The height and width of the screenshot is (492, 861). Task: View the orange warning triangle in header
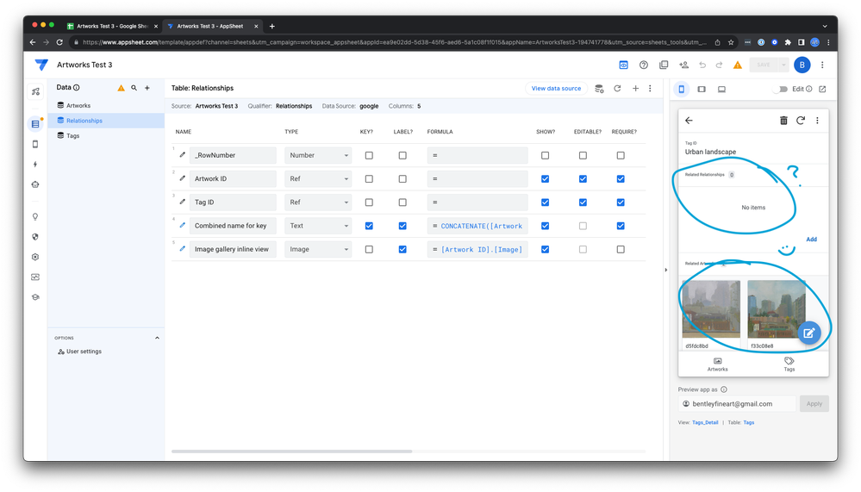point(738,65)
